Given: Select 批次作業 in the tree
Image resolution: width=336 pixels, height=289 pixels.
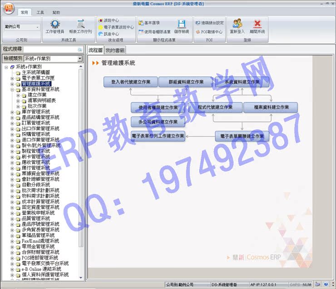Looking at the screenshot, I should pos(37,106).
